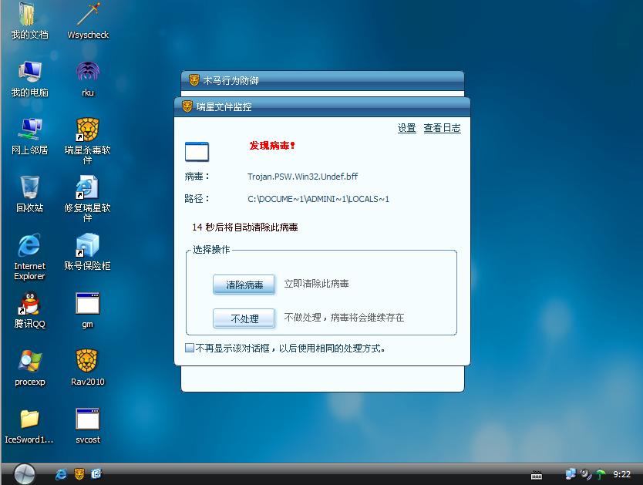Viewport: 643px width, 485px height.
Task: Click the tray icon left of the umbrella
Action: (586, 474)
